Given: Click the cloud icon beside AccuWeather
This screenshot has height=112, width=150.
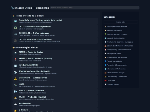Looking at the screenshot, I should (15, 104).
